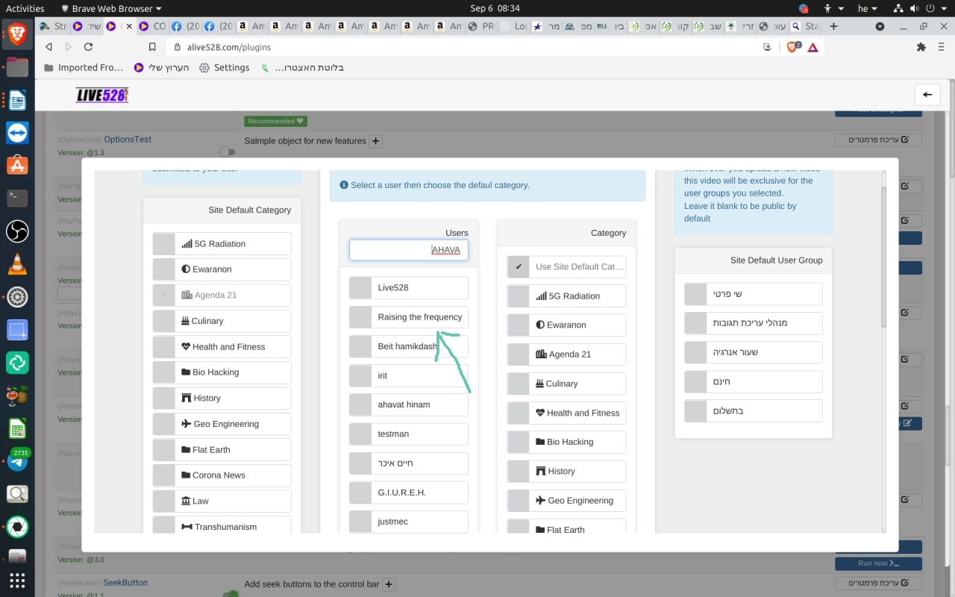
Task: Click the Live528 site logo
Action: click(x=102, y=95)
